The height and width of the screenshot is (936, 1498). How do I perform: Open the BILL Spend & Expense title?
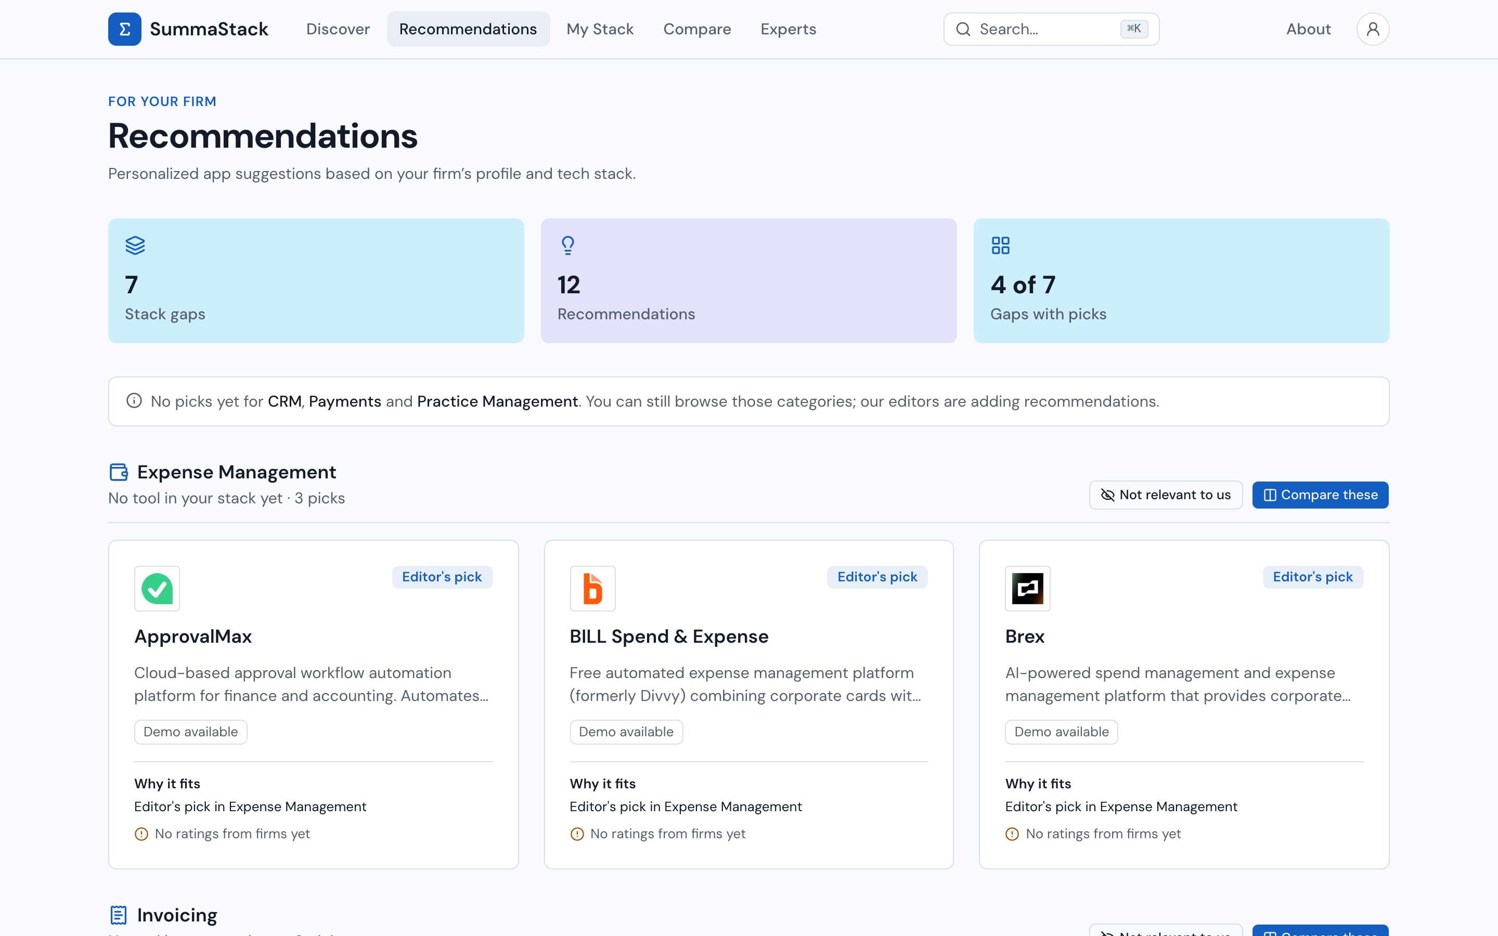click(x=668, y=636)
